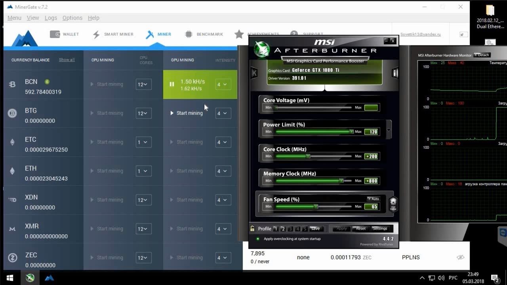The height and width of the screenshot is (285, 507).
Task: Toggle Apply overclocking at system startup
Action: 258,239
